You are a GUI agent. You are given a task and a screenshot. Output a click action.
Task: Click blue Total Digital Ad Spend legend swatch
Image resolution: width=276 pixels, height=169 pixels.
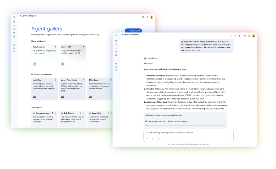coord(146,121)
